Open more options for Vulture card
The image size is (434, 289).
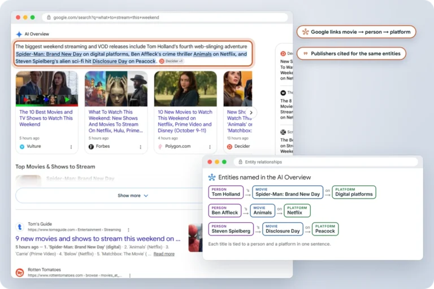coord(71,147)
